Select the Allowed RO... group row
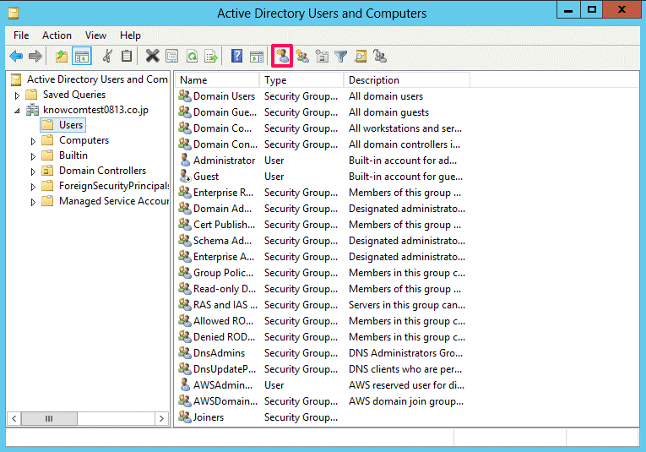This screenshot has height=452, width=646. [x=322, y=321]
